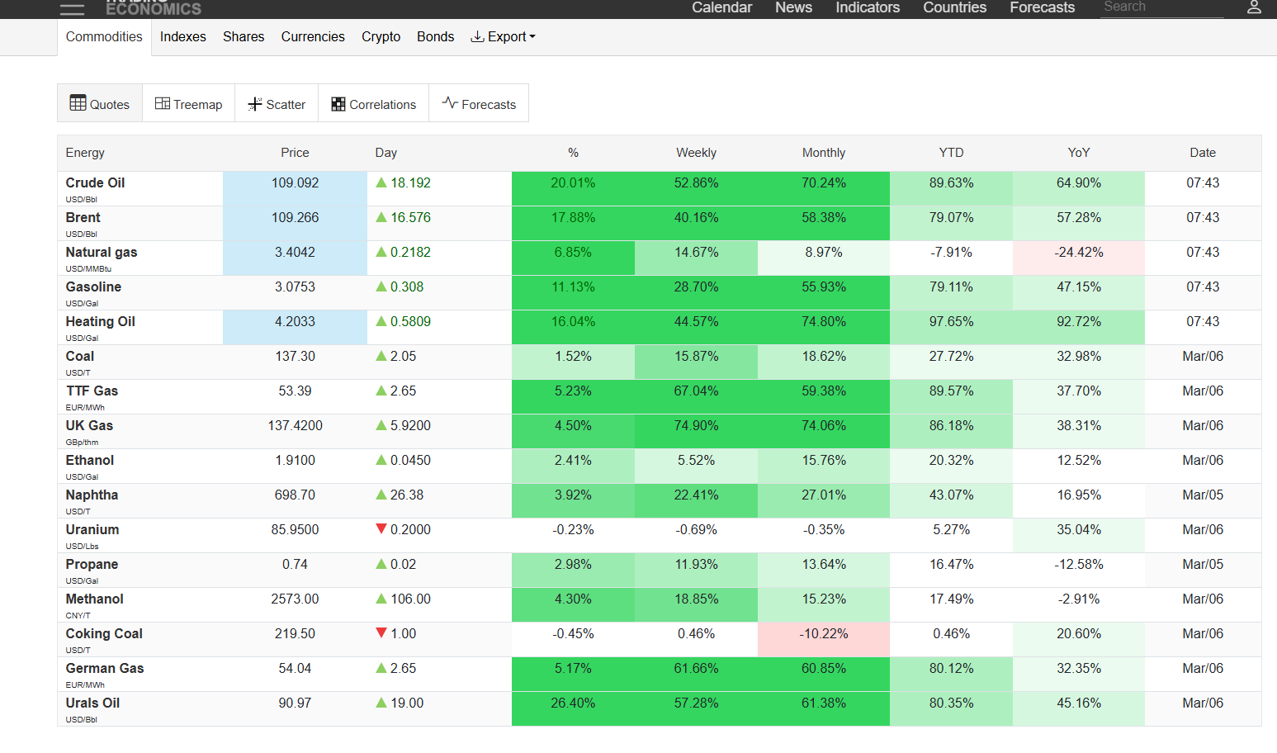Click into the Search input field
Viewport: 1277px width, 753px height.
tap(1161, 7)
